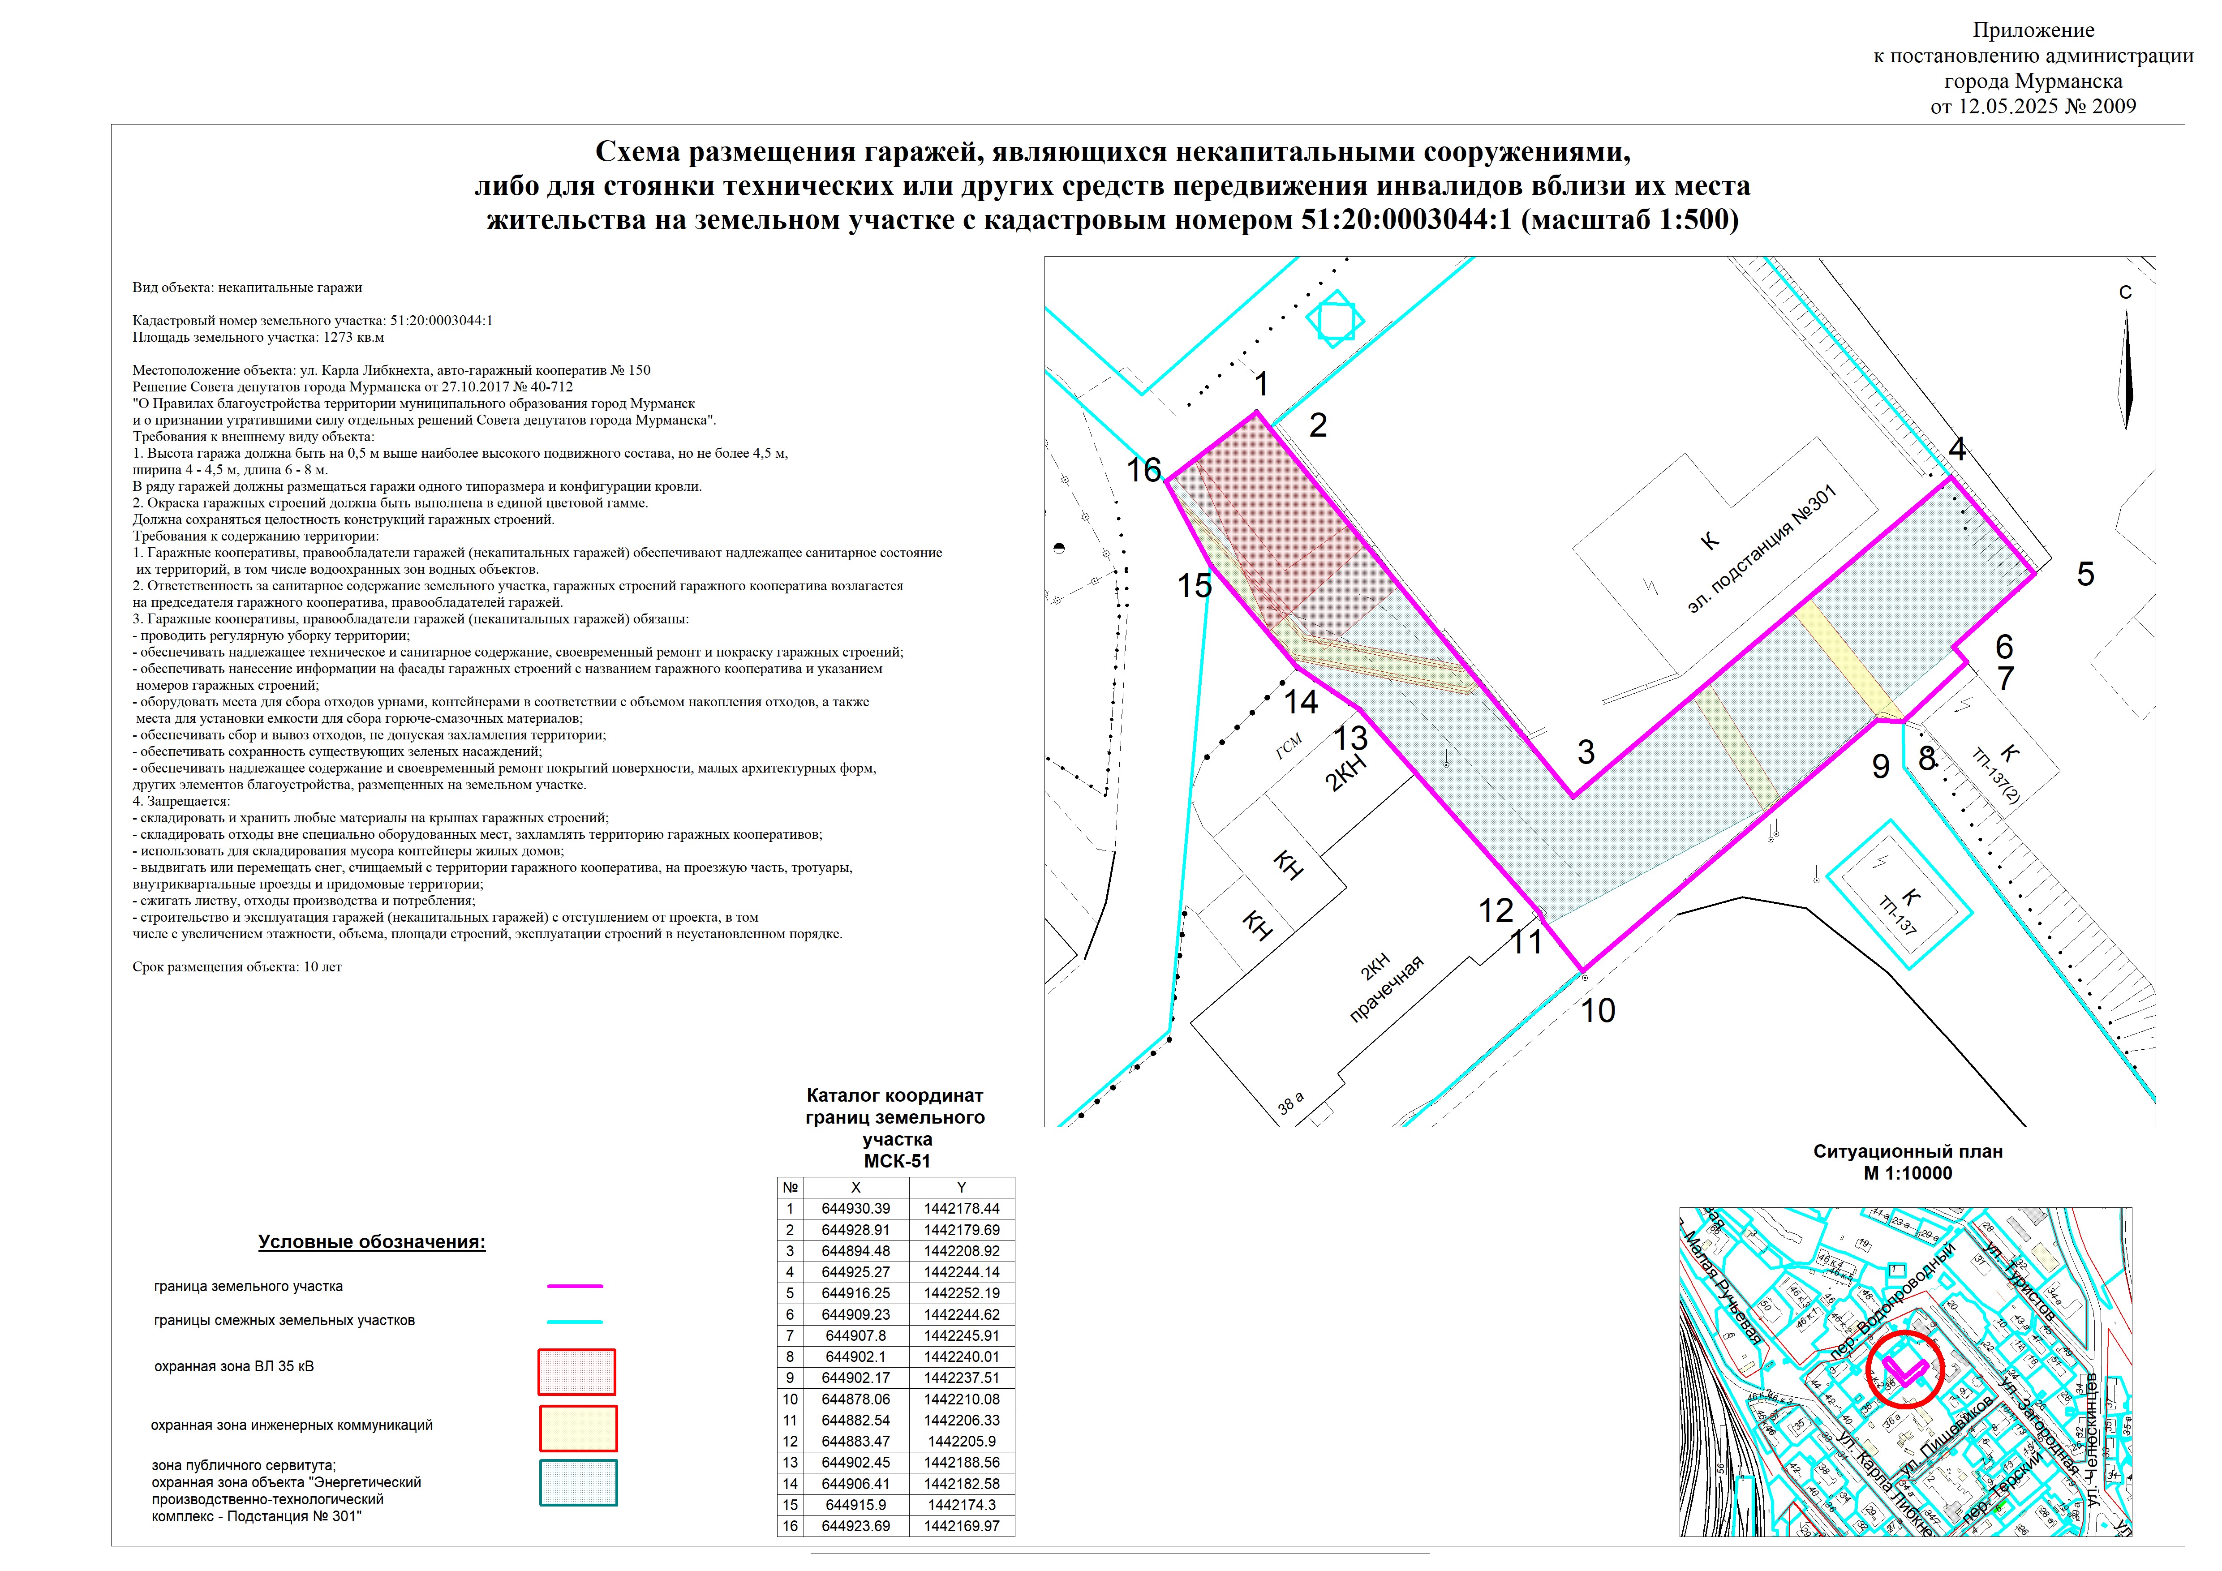
Task: Click the lightning symbol inside ТП-137 building
Action: click(1881, 862)
